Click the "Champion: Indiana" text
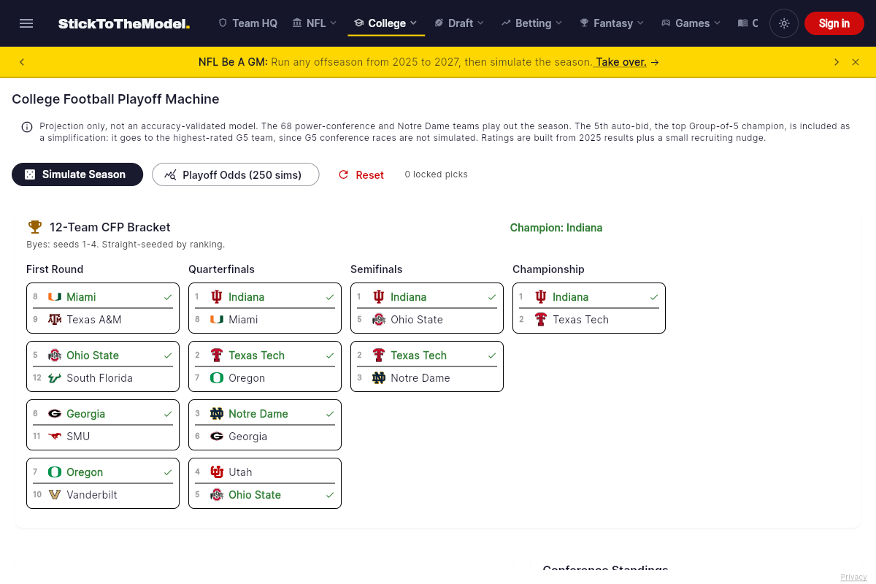The width and height of the screenshot is (876, 584). coord(556,228)
